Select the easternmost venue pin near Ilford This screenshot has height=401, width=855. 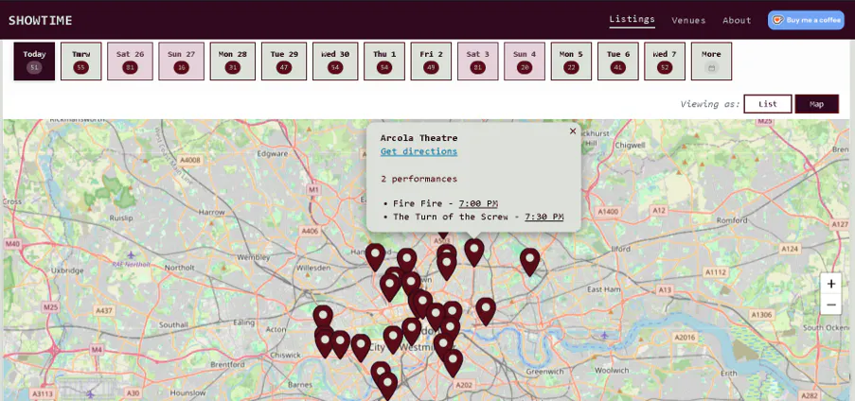(x=529, y=262)
